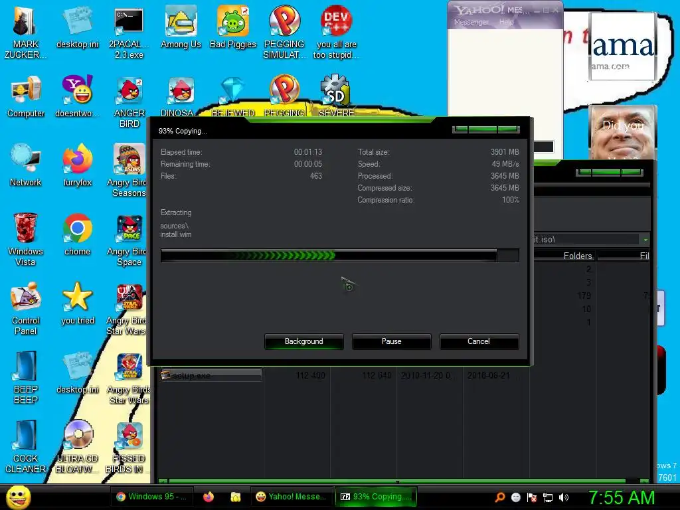
Task: Select the doesntwo... Yahoo shortcut icon
Action: coord(77,96)
